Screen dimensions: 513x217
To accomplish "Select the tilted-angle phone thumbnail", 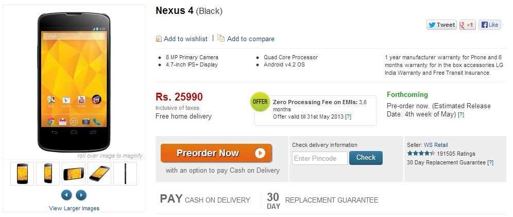I will coord(99,173).
